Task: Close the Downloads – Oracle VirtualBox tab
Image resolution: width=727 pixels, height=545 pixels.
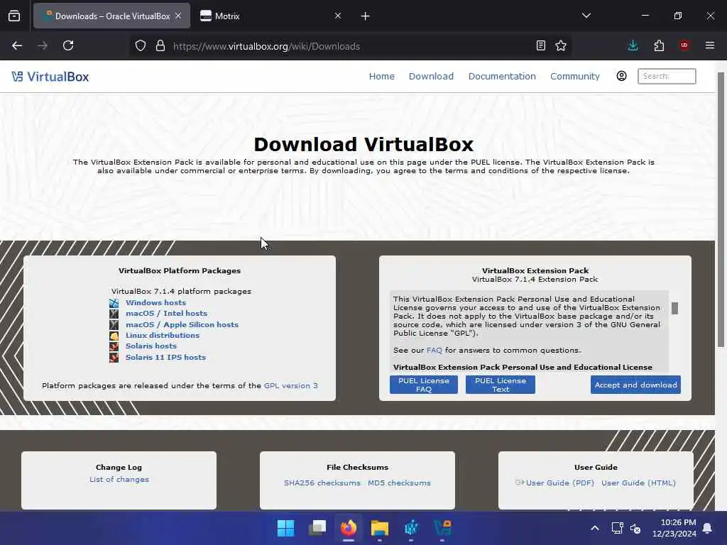Action: (x=178, y=16)
